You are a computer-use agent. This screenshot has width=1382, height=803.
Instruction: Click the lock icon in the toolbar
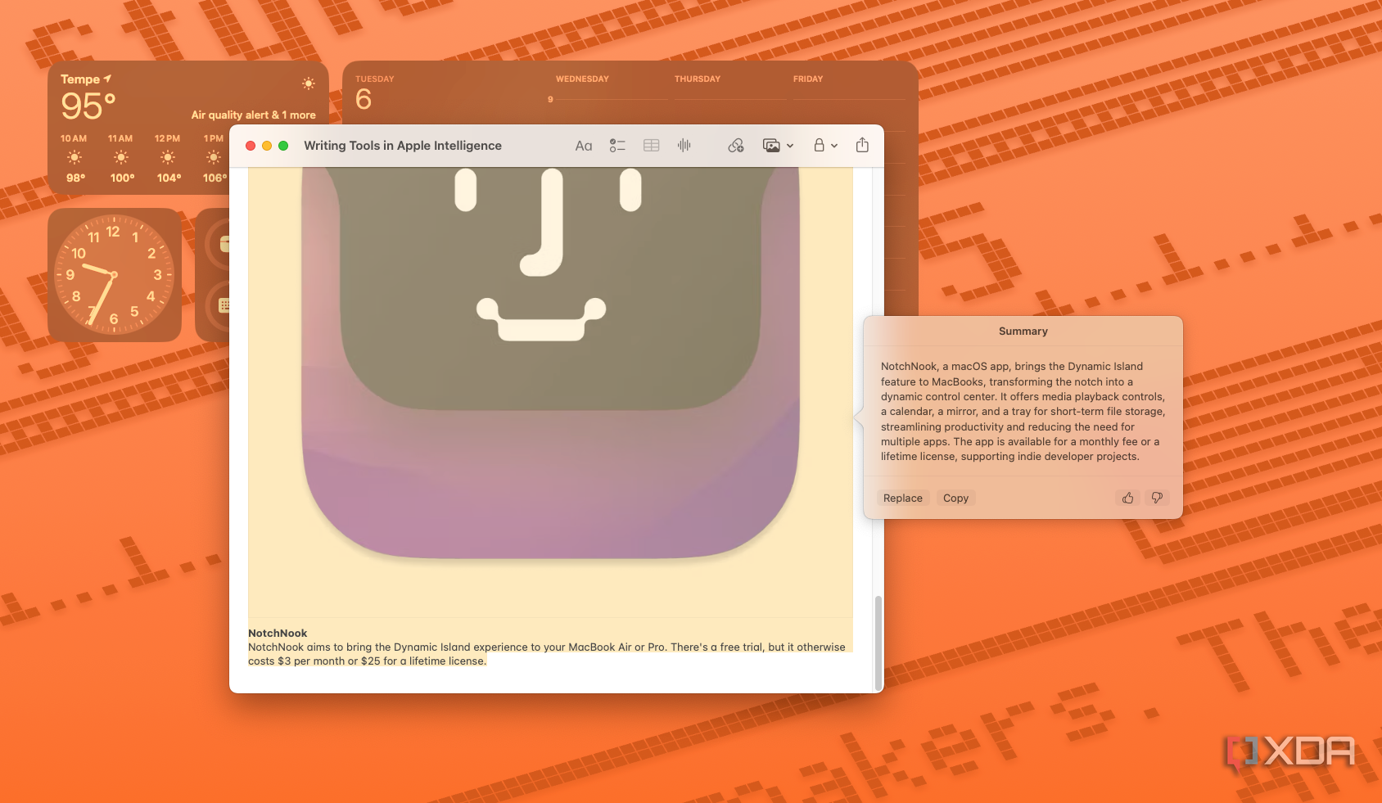[x=819, y=145]
